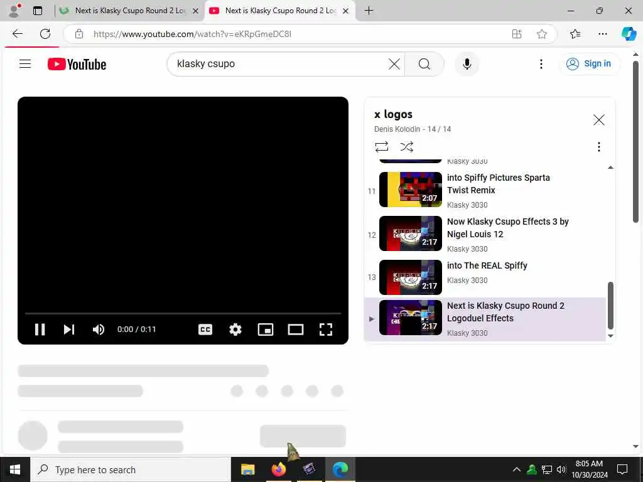
Task: Switch to miniplayer mode
Action: tap(266, 329)
